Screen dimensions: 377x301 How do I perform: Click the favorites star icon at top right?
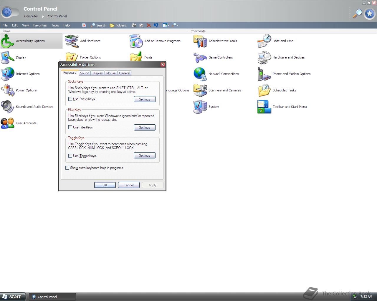coord(369,14)
